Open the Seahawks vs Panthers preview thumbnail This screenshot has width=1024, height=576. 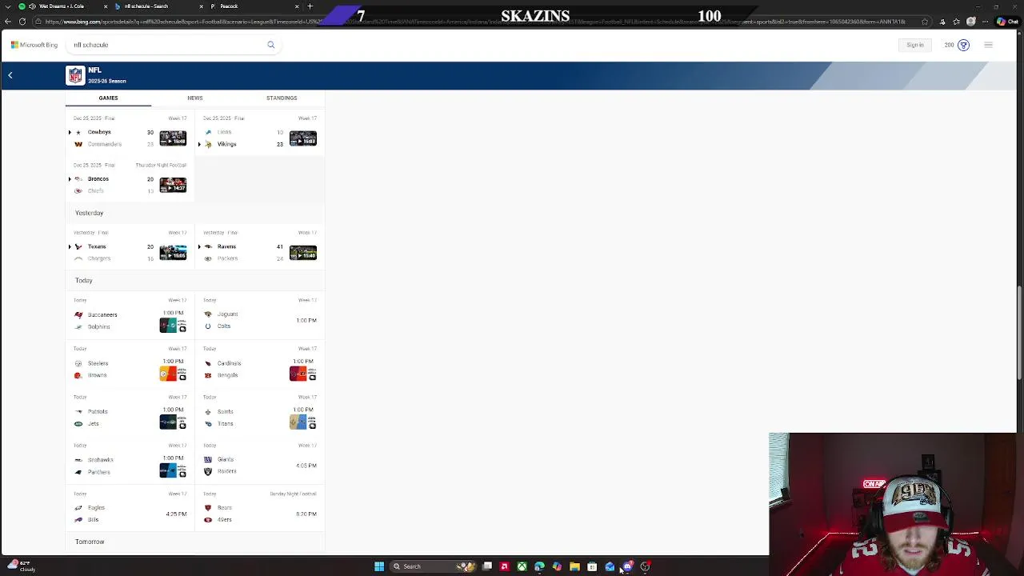point(173,470)
